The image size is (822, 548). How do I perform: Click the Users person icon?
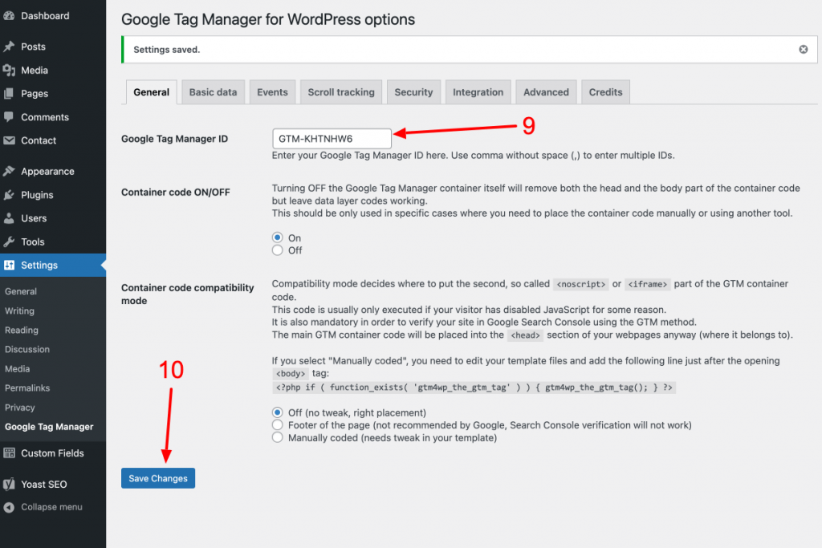pos(8,218)
